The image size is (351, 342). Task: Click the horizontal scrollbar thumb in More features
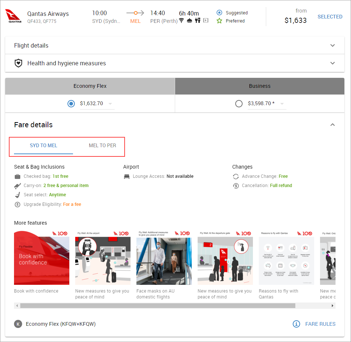point(158,306)
